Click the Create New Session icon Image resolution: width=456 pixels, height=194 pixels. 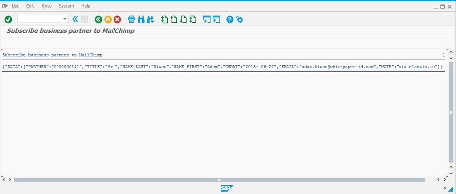(207, 19)
